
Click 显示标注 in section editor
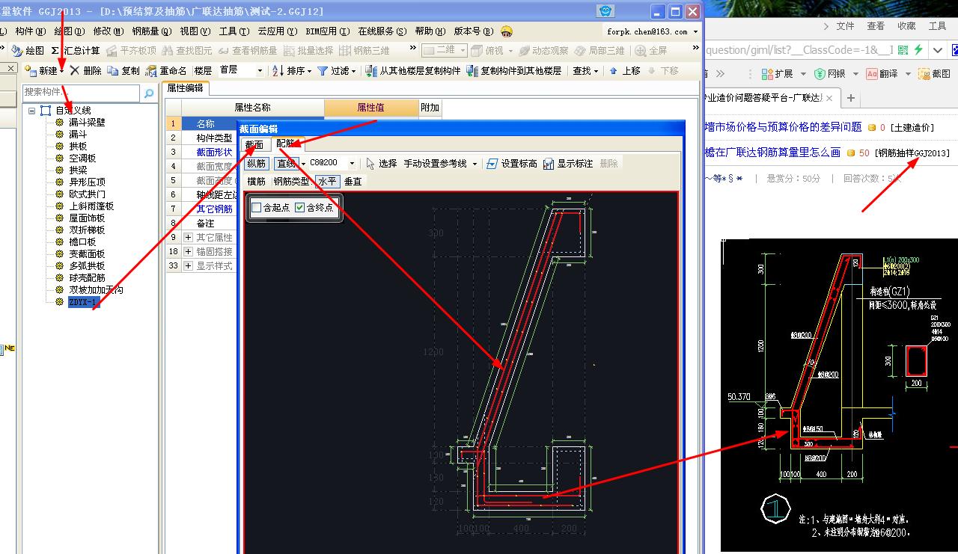pyautogui.click(x=568, y=163)
